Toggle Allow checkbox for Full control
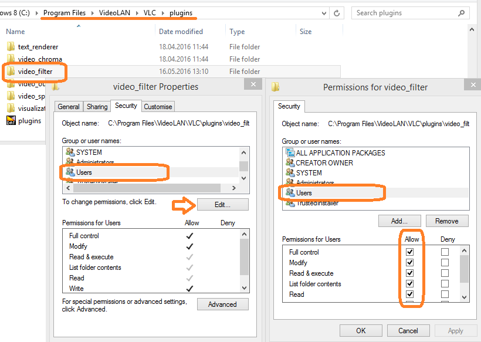This screenshot has width=481, height=342. (410, 252)
